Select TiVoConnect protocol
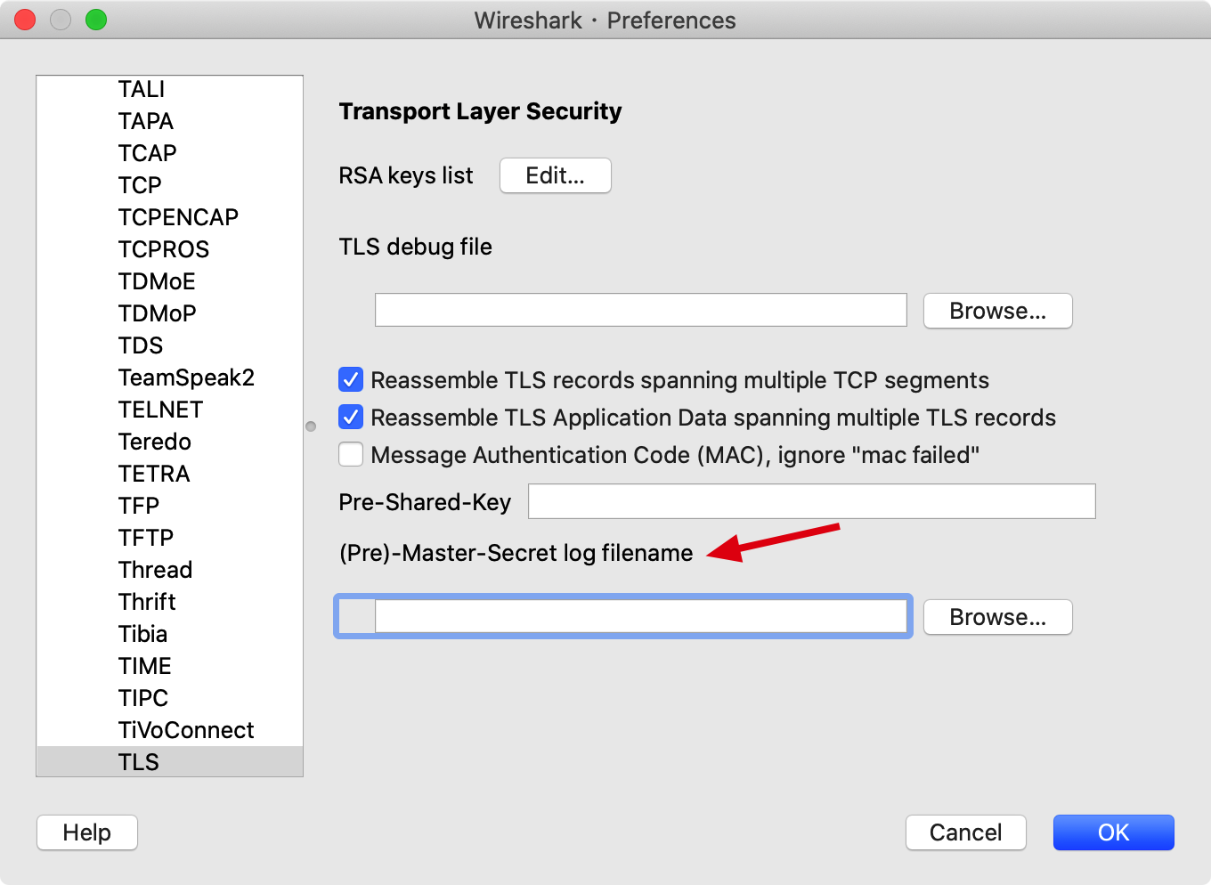 coord(169,730)
